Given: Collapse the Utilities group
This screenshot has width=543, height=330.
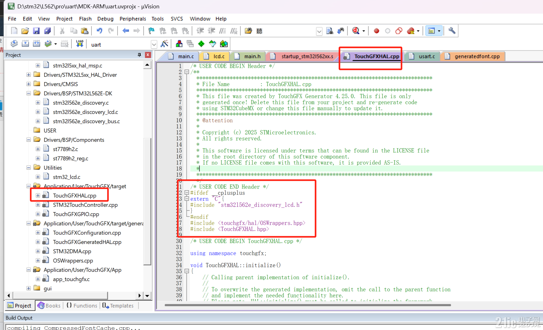Looking at the screenshot, I should (x=29, y=167).
